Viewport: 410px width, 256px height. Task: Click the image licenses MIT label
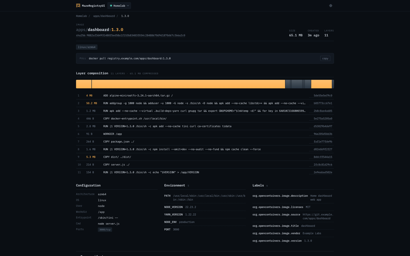[293, 207]
